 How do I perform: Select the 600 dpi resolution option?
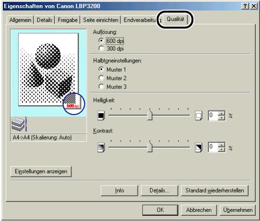point(111,40)
